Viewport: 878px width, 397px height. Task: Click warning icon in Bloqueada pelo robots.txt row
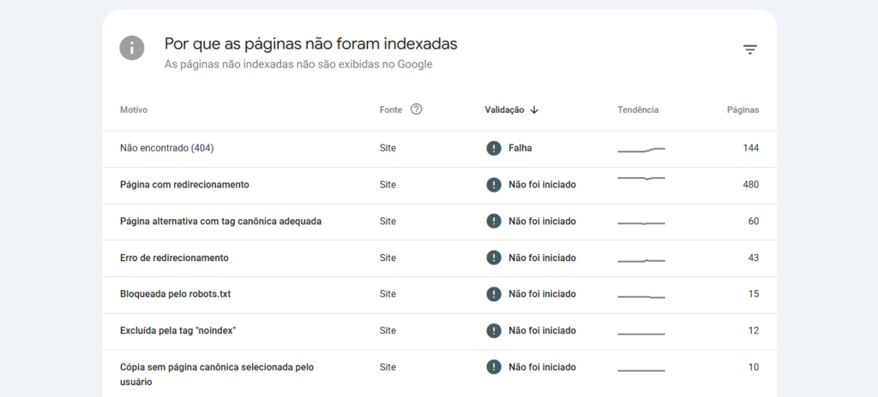493,294
